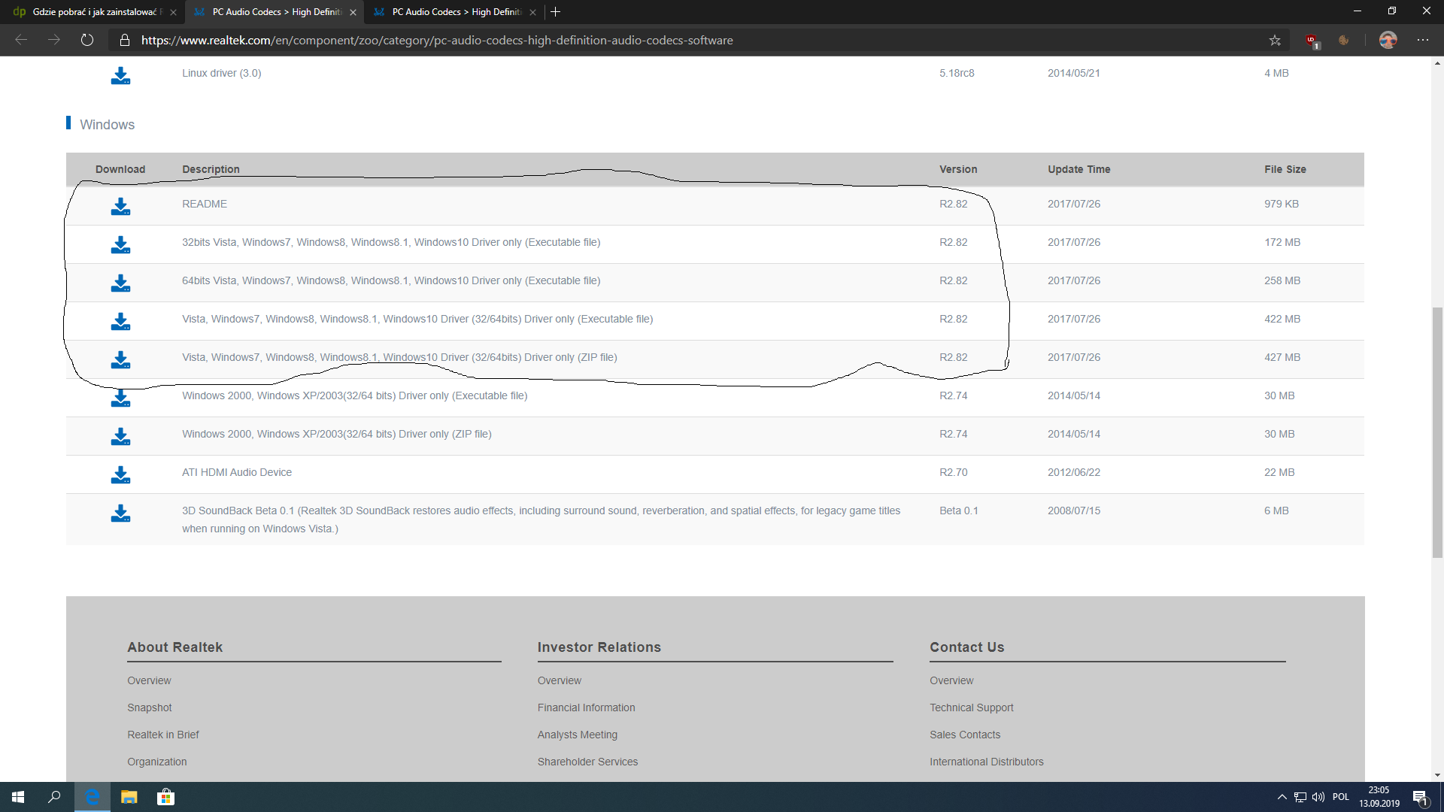
Task: Close the third PC Audio Codecs tab
Action: pos(532,12)
